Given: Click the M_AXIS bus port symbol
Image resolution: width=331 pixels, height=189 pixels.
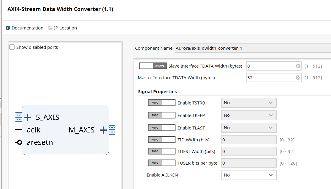Looking at the screenshot, I should pyautogui.click(x=112, y=130).
